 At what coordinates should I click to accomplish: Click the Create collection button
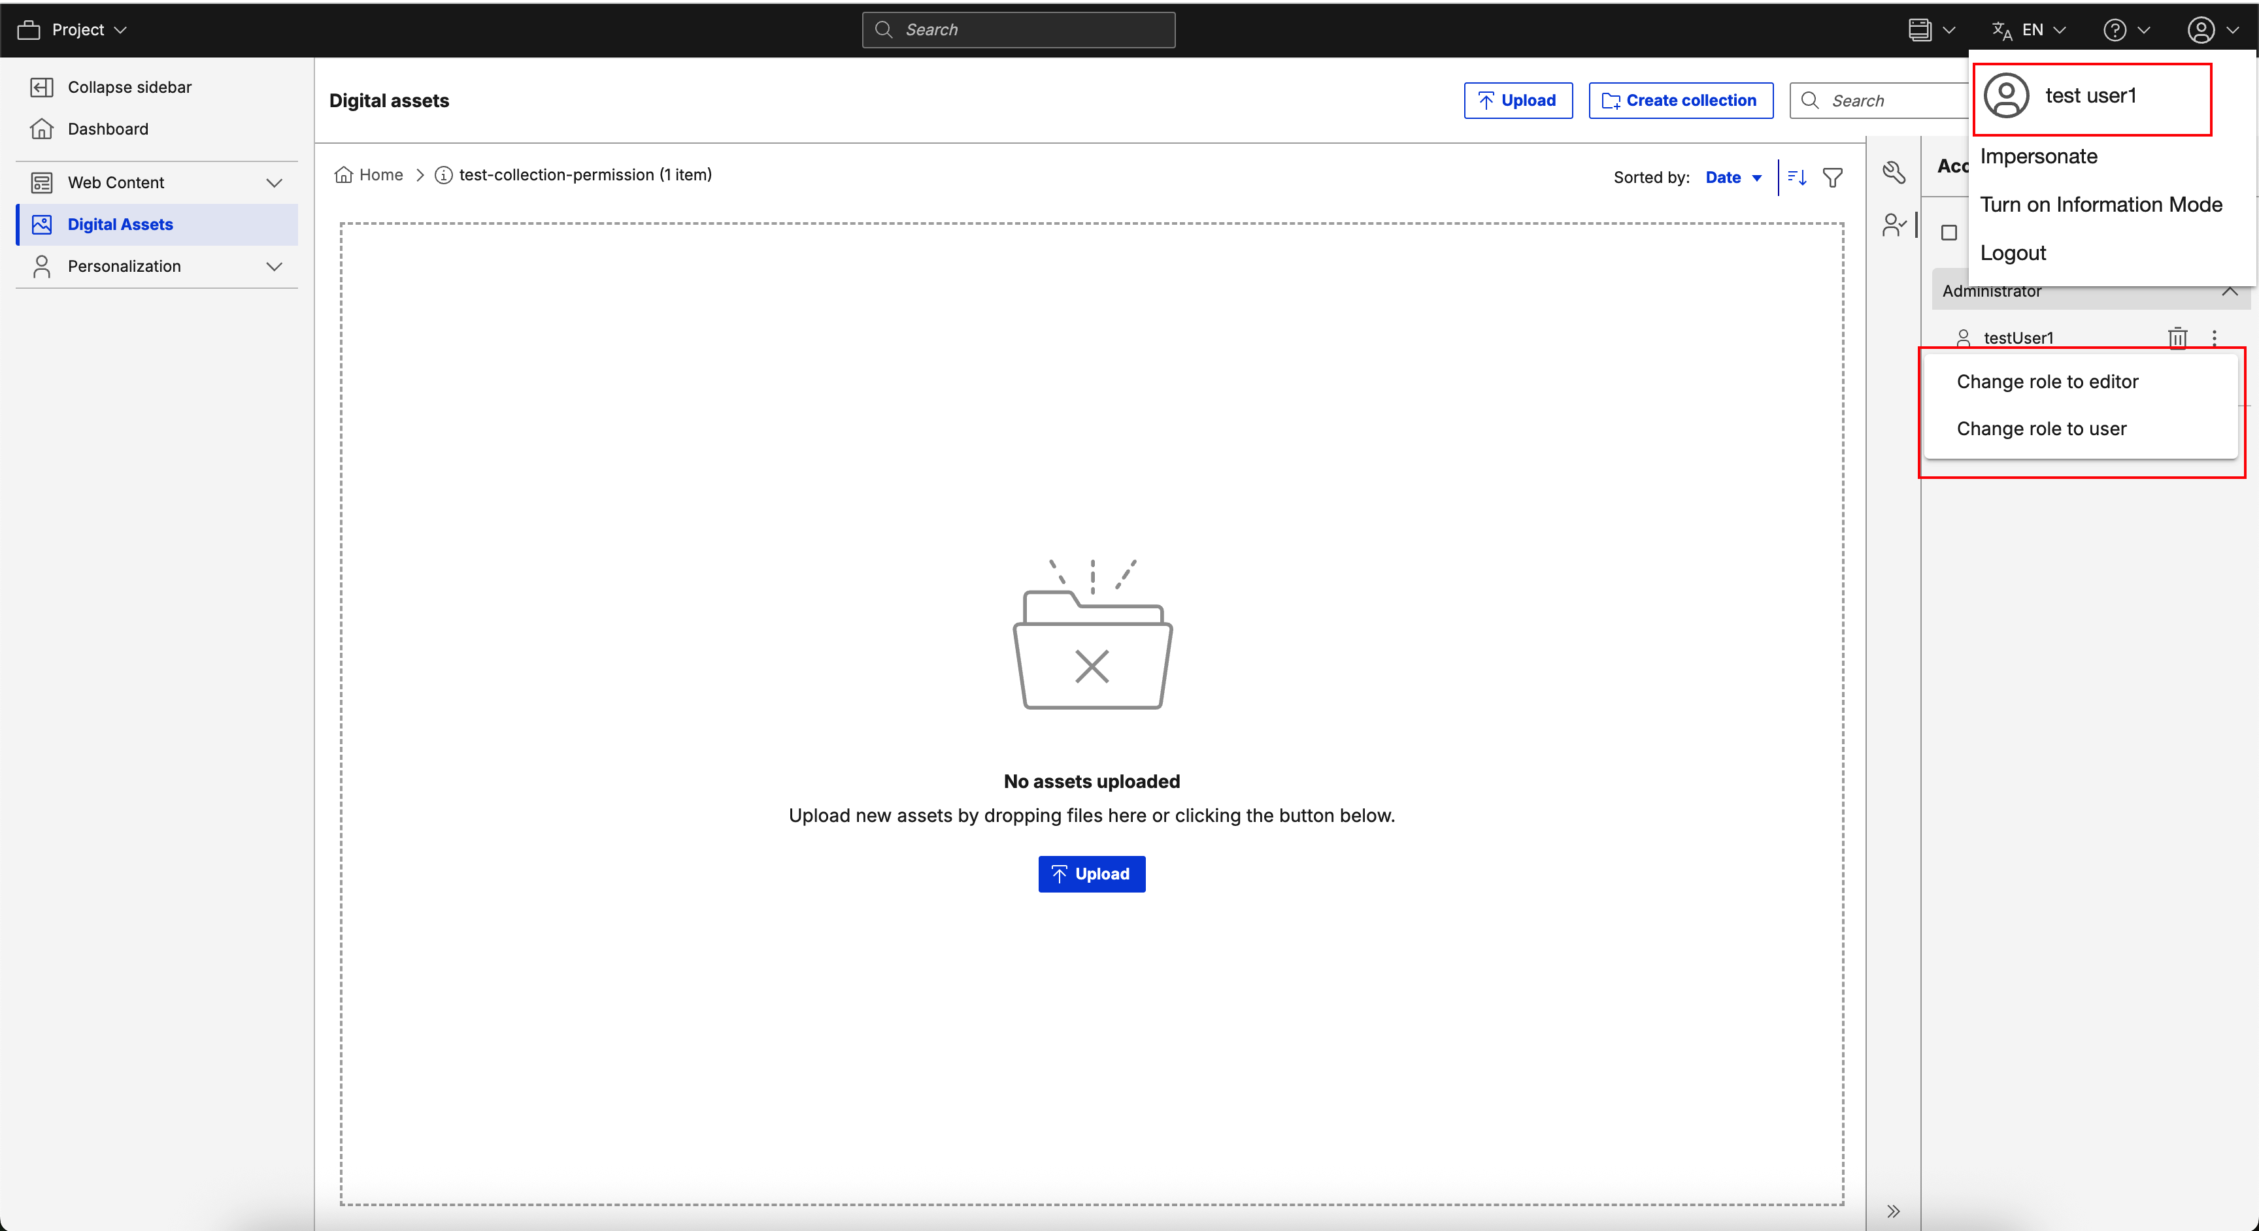click(x=1681, y=101)
